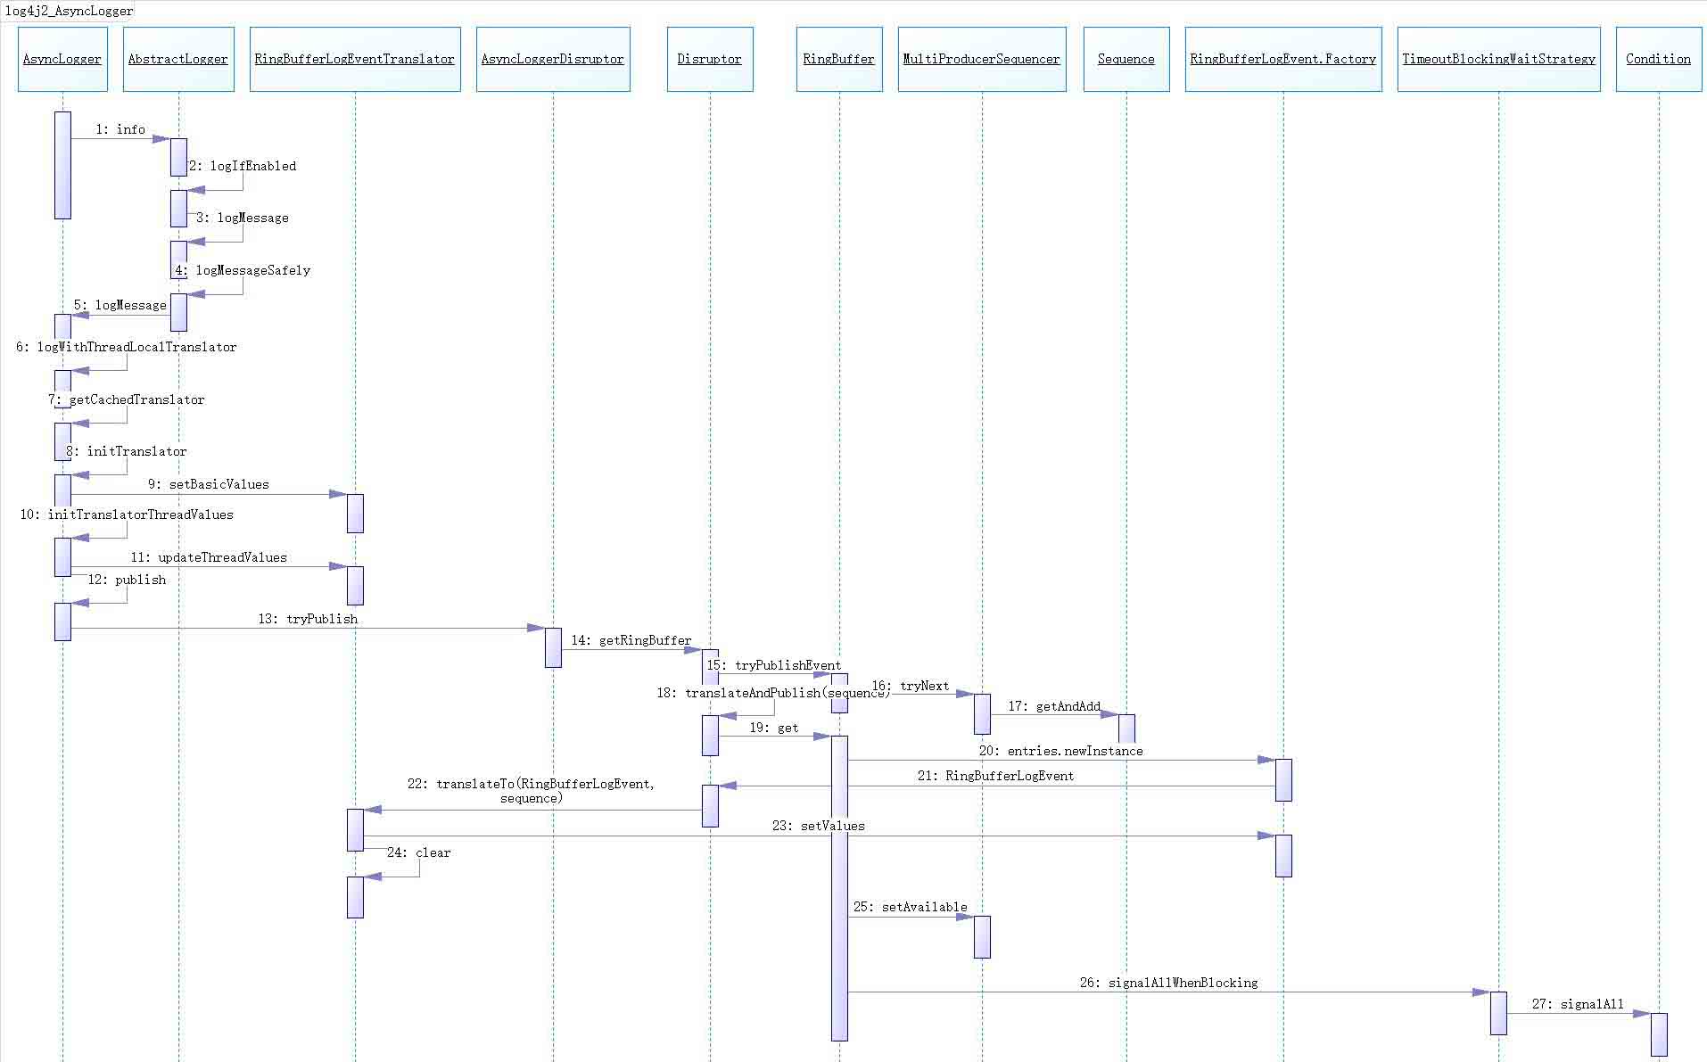Select the long RingBuffer activation bar
This screenshot has width=1707, height=1062.
[839, 888]
